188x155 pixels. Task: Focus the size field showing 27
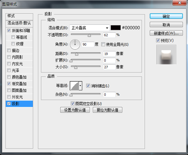pyautogui.click(x=109, y=67)
